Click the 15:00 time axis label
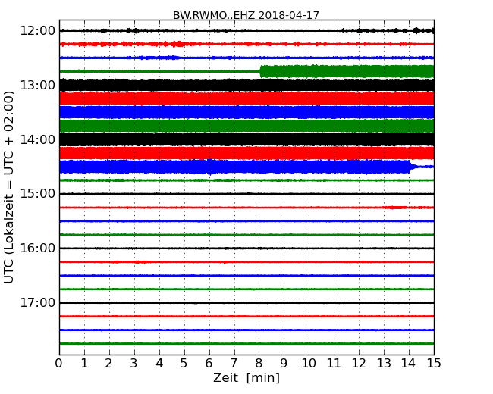493x394 pixels. pos(37,193)
